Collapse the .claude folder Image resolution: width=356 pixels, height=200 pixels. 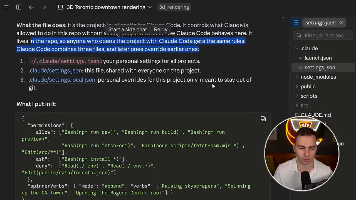point(297,48)
